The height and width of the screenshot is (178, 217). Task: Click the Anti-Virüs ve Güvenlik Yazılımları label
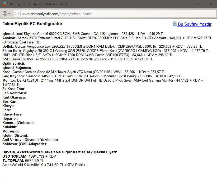(31, 140)
